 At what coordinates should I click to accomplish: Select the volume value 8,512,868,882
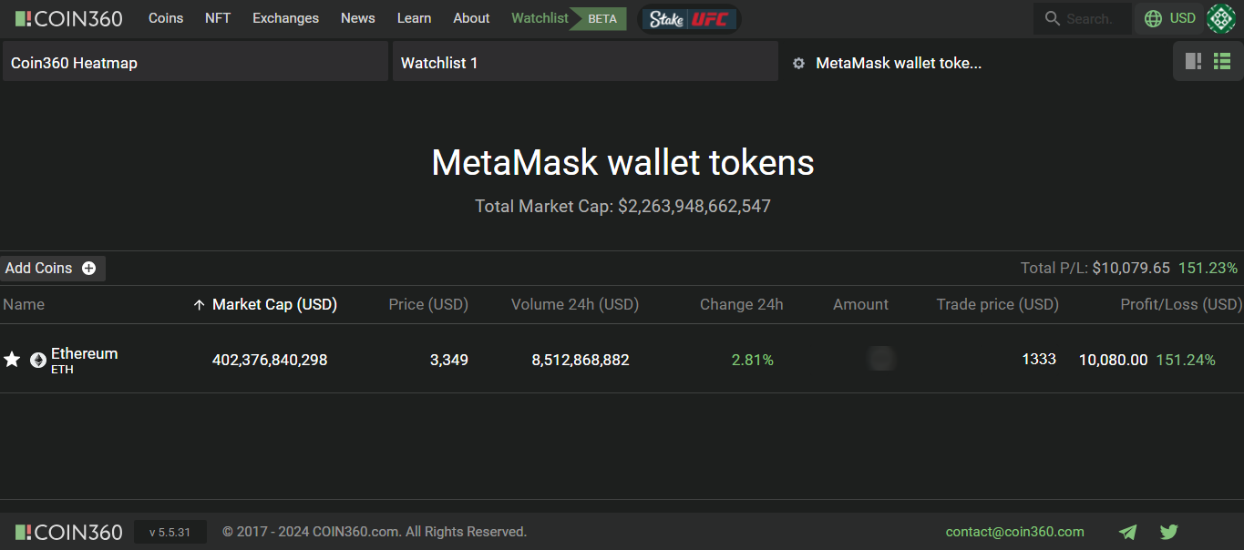(x=581, y=360)
